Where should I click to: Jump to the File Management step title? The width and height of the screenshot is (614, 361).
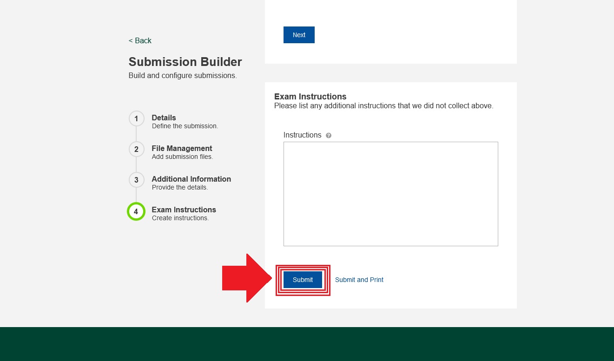tap(182, 148)
